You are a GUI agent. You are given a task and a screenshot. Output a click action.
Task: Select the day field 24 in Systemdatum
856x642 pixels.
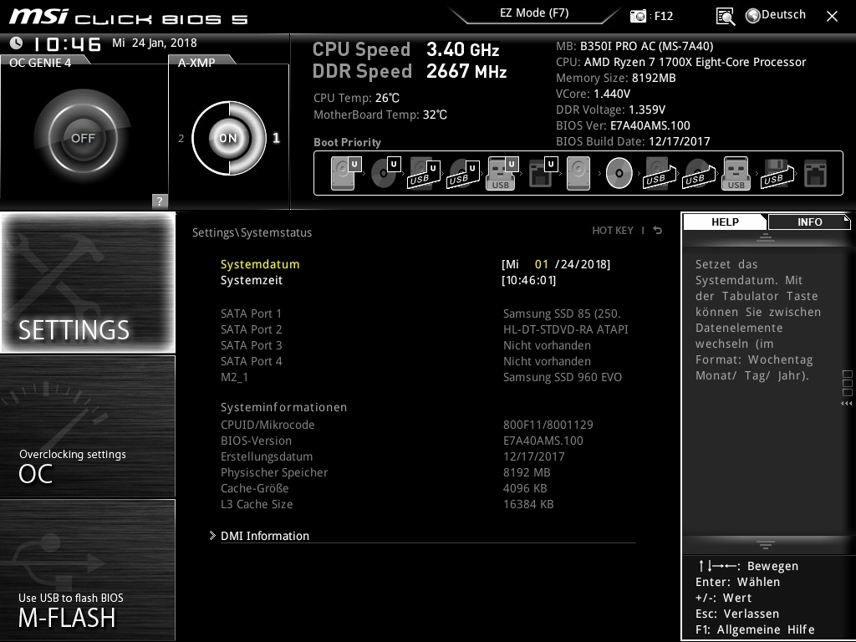568,264
